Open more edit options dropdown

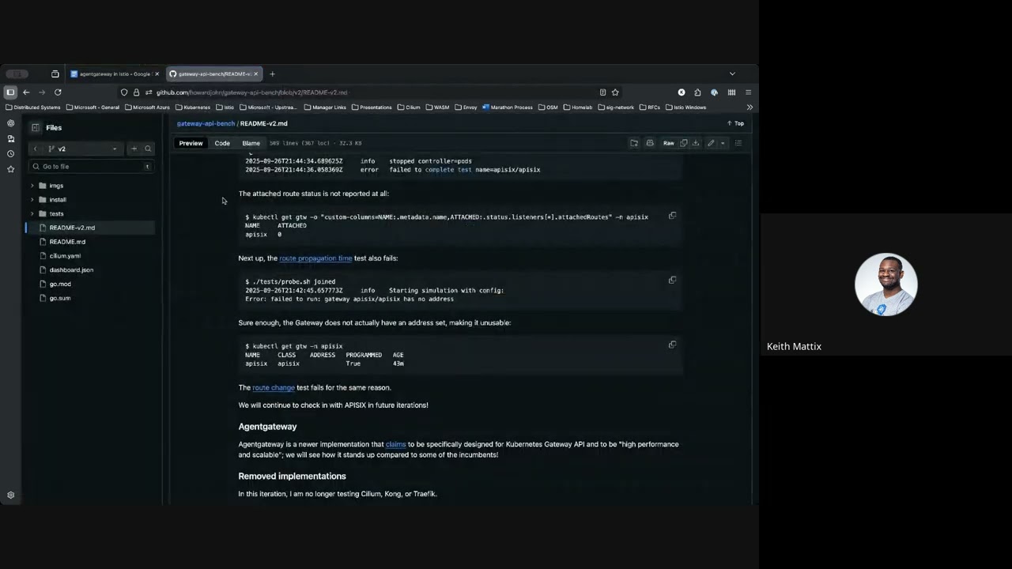pyautogui.click(x=722, y=144)
